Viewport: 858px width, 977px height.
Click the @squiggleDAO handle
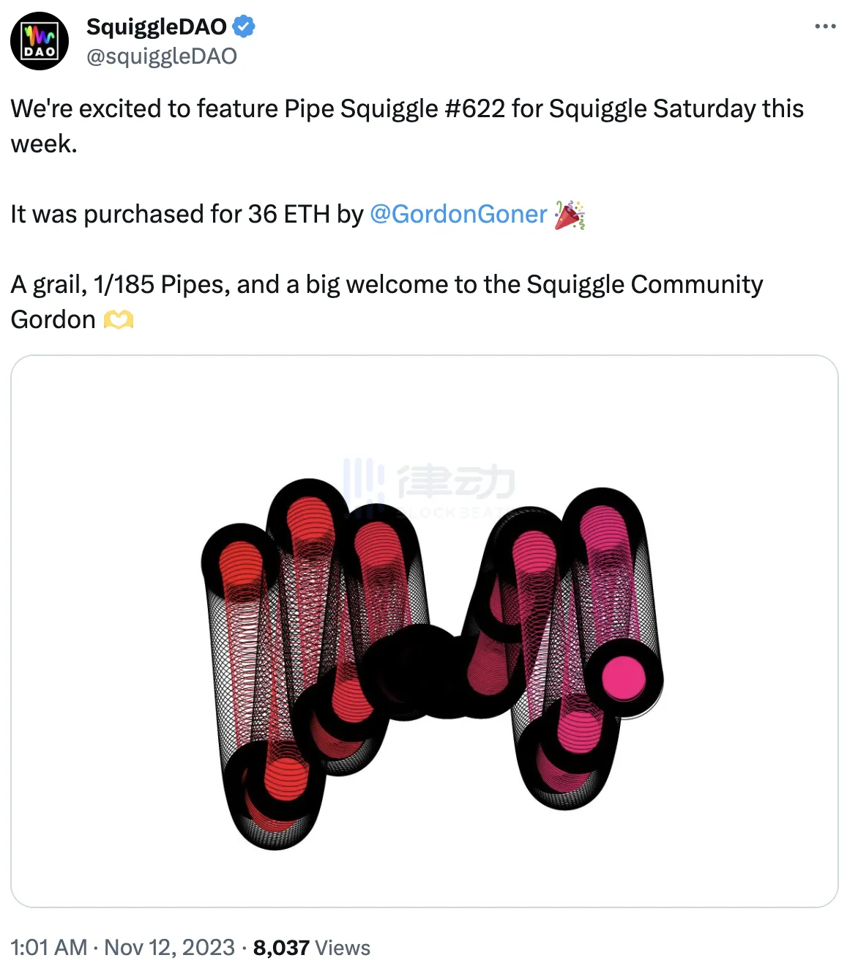pyautogui.click(x=162, y=56)
